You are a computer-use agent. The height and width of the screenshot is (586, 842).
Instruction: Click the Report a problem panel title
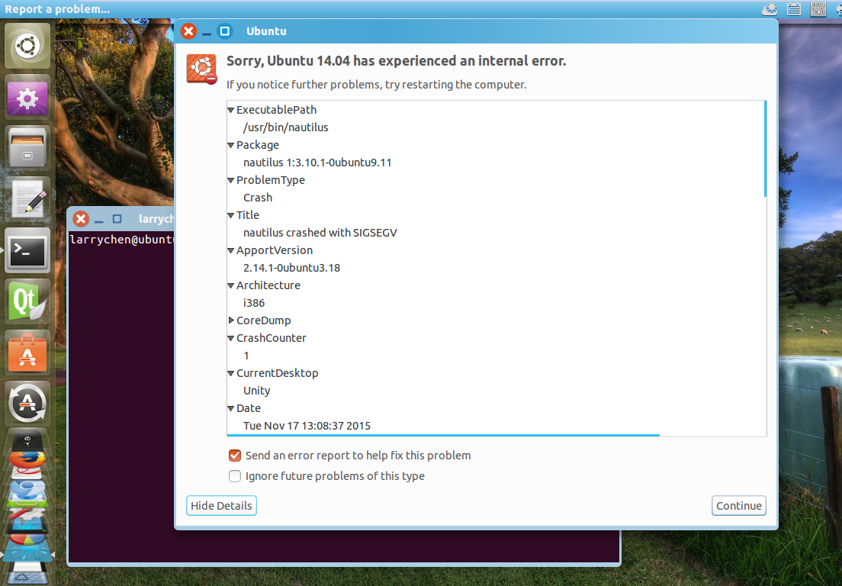[57, 9]
